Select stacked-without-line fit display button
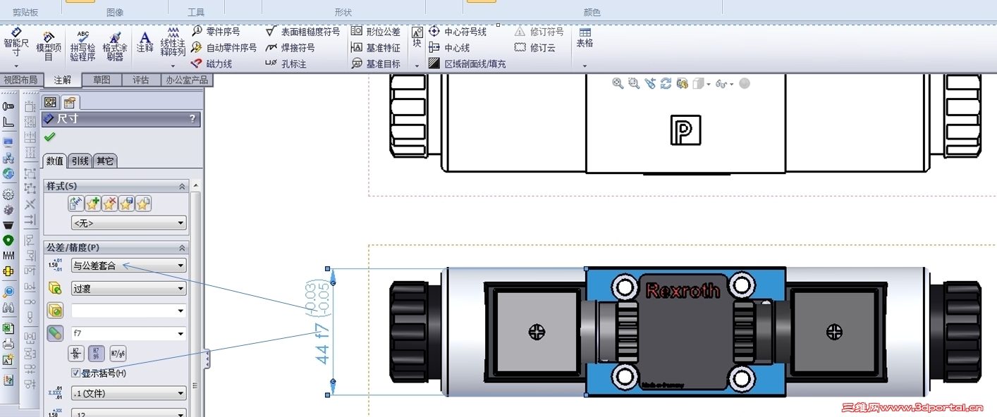Screen dimensions: 997x417 coord(97,354)
